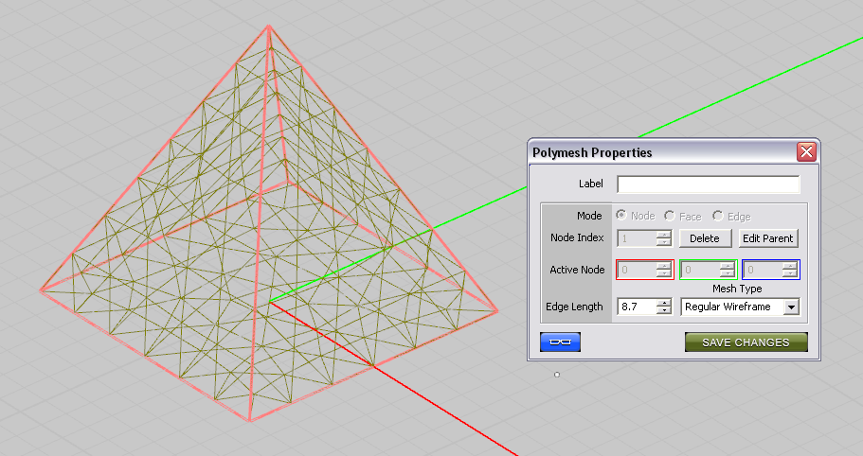863x456 pixels.
Task: Increment the red Active Node X spinner
Action: point(664,266)
